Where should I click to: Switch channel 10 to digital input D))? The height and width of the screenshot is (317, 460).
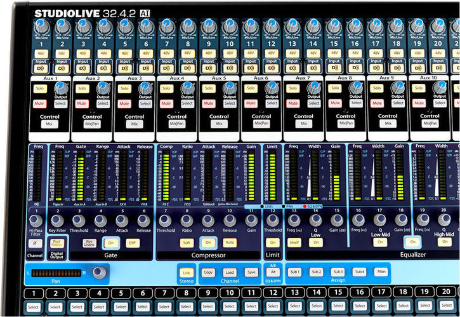(230, 68)
